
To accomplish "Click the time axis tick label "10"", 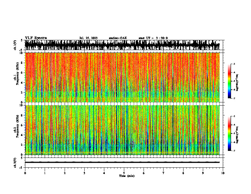I will pyautogui.click(x=223, y=173).
